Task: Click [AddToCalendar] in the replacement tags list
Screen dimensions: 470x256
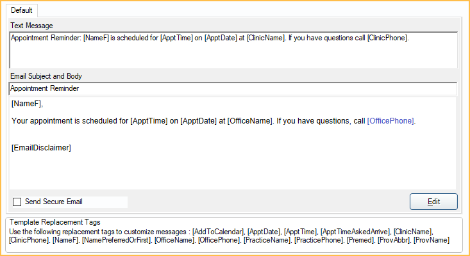Action: [x=219, y=231]
